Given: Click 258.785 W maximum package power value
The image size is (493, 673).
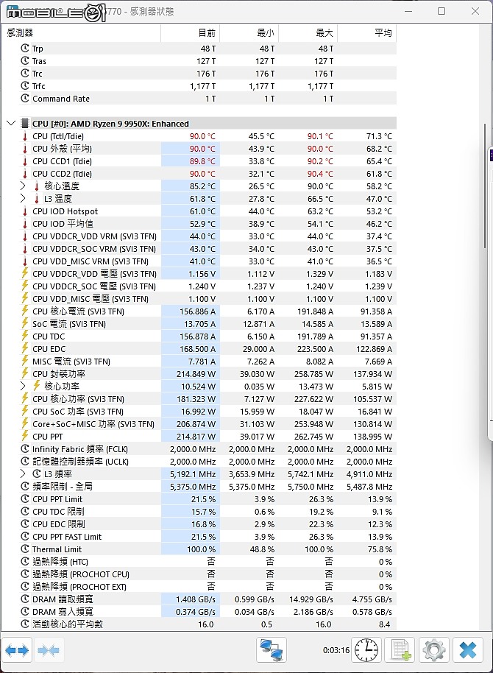Looking at the screenshot, I should 313,374.
